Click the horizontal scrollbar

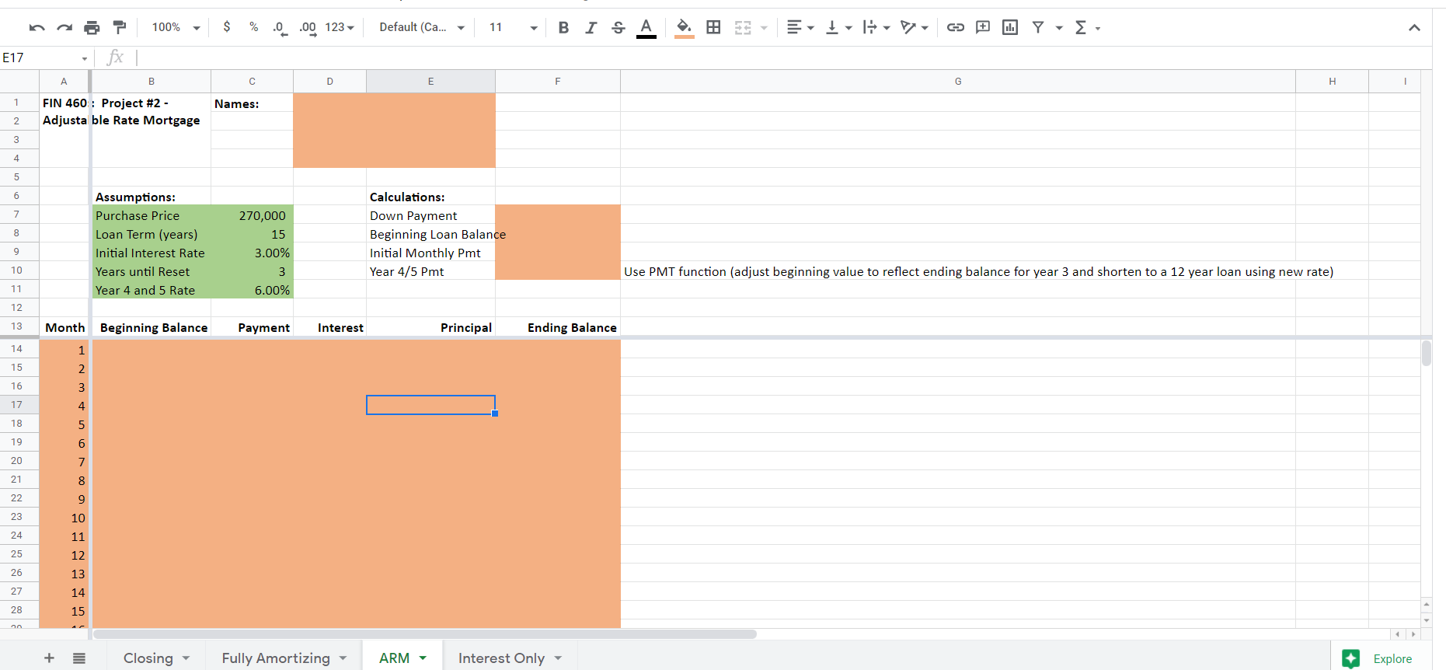(425, 634)
